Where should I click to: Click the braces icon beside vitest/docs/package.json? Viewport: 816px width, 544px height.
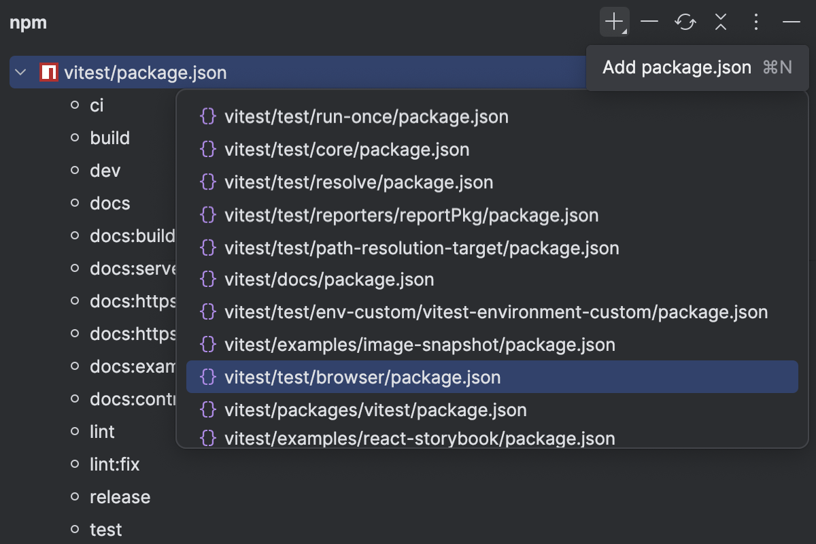(207, 279)
